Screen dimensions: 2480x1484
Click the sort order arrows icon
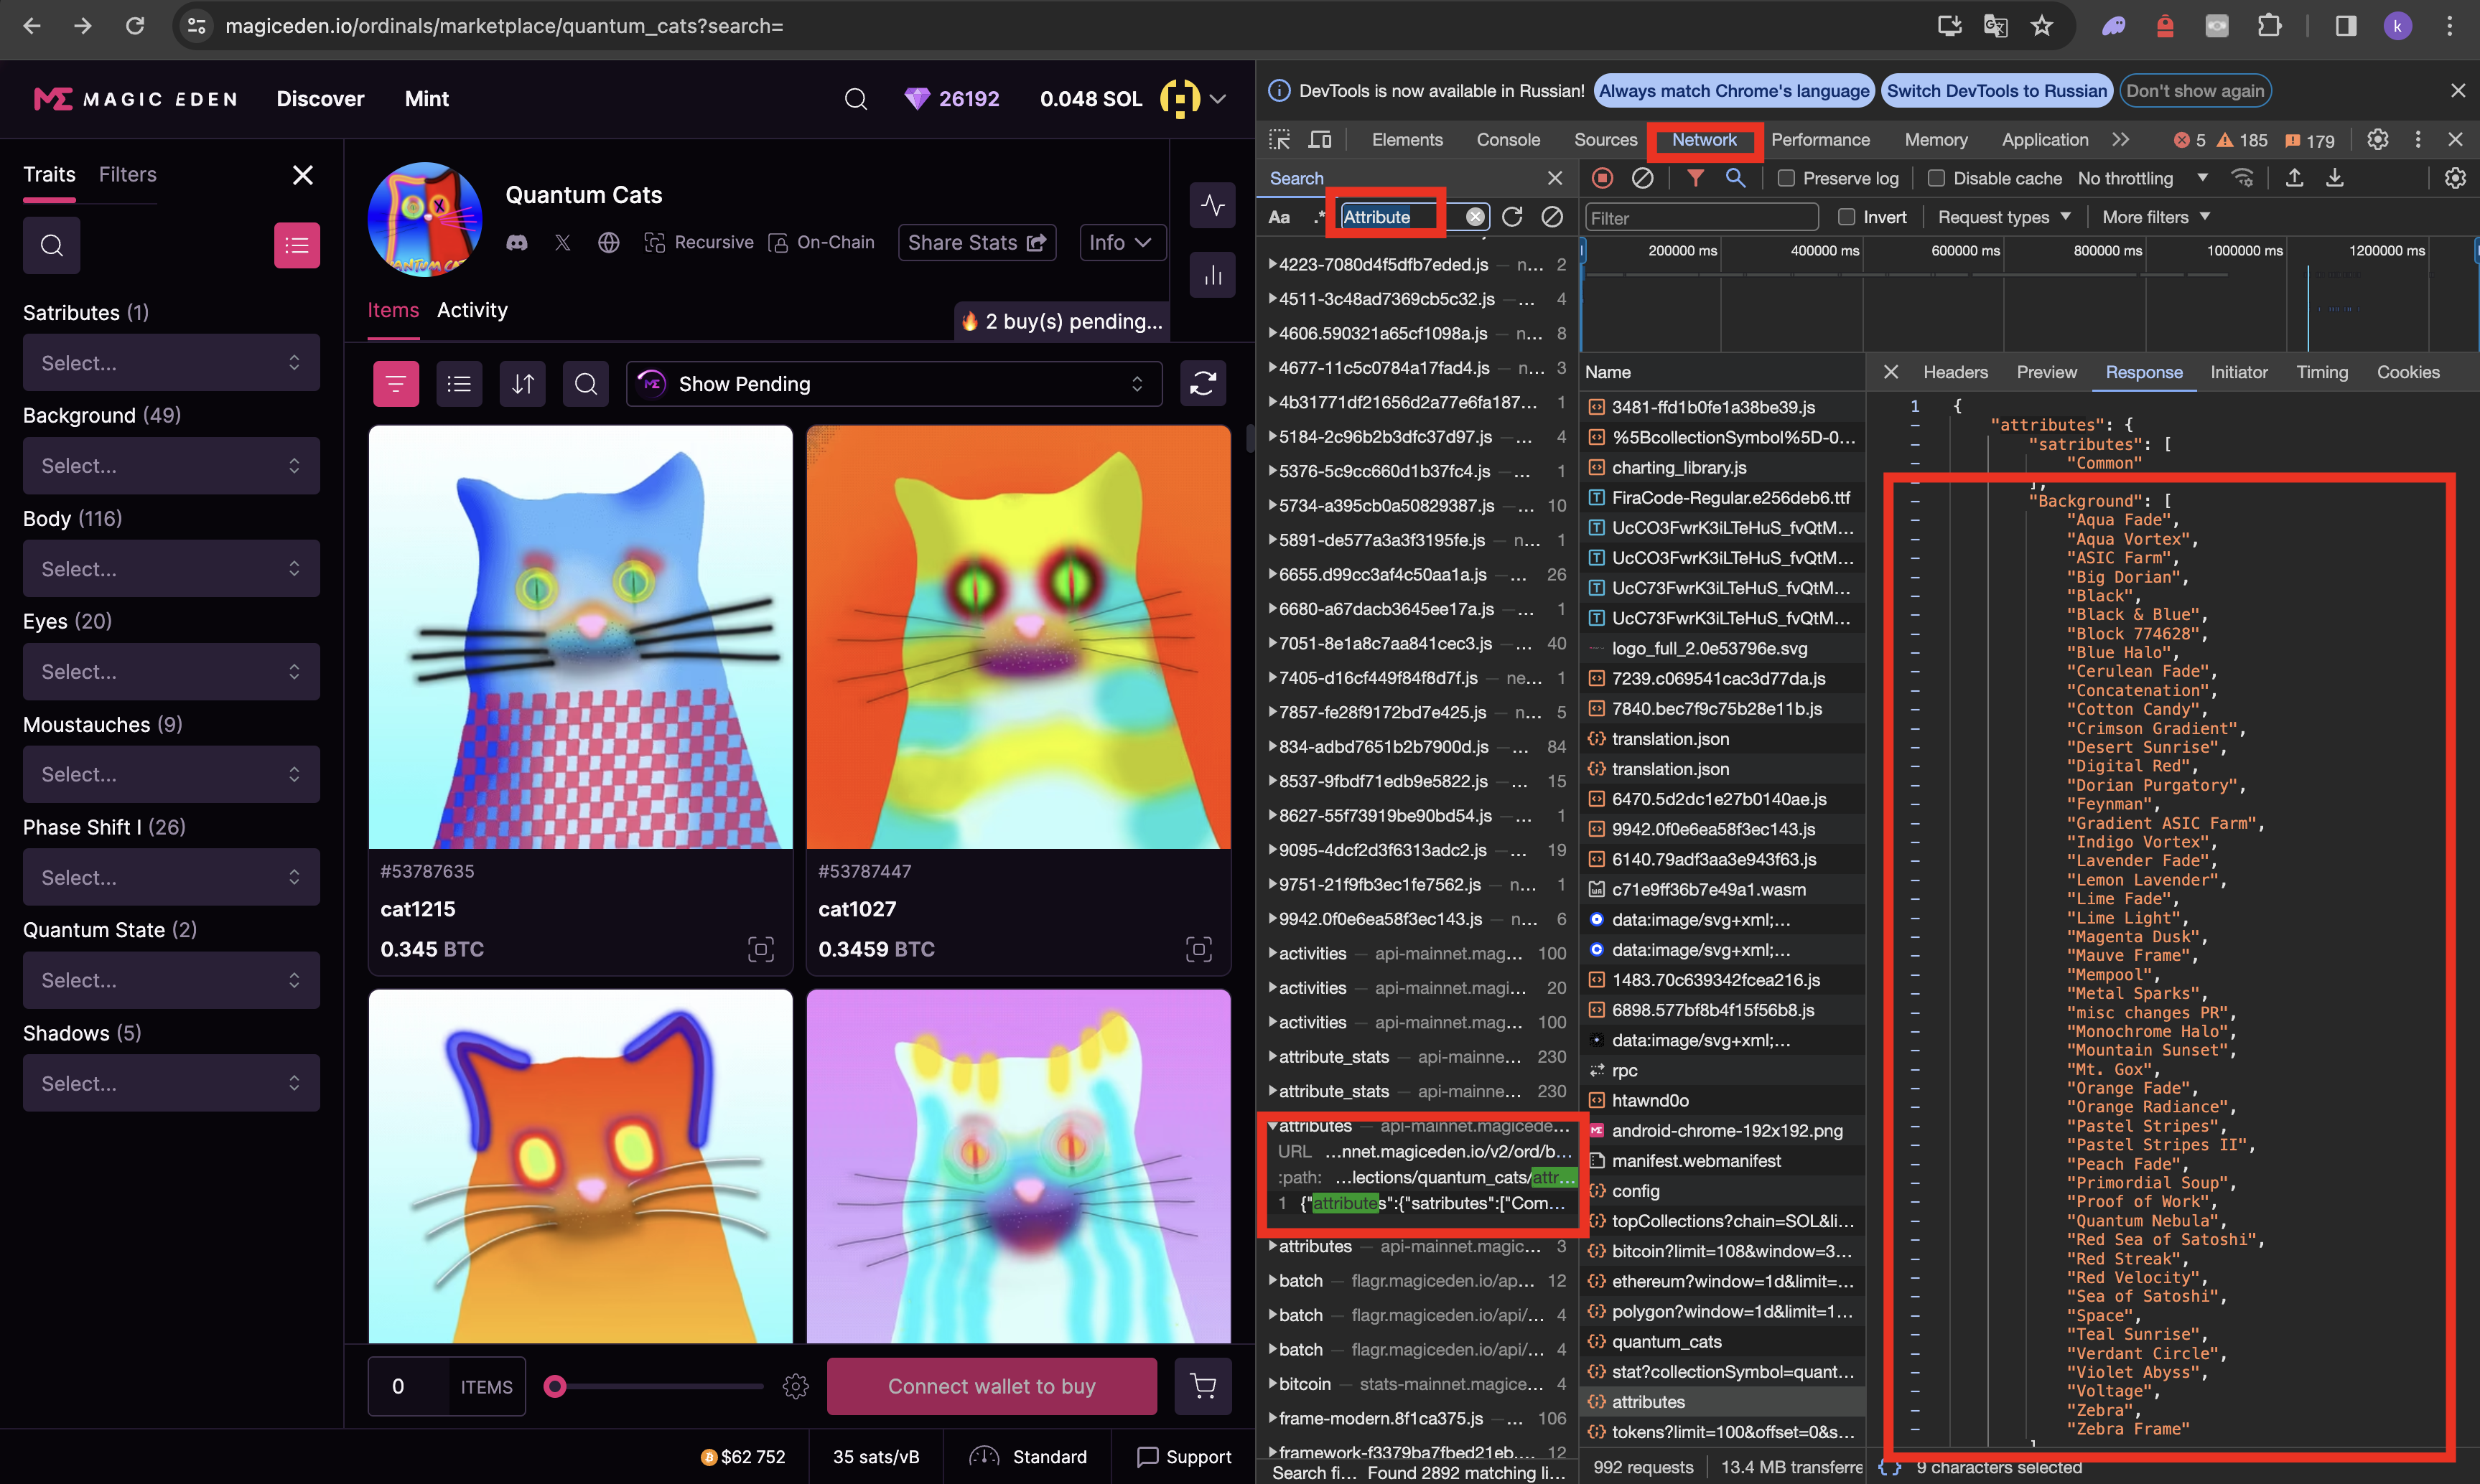click(522, 384)
